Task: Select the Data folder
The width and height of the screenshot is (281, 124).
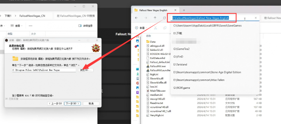Action: tap(153, 42)
